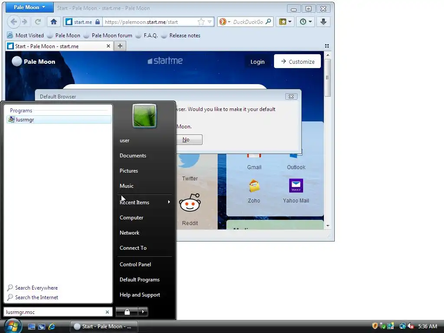Open the Pale Moon forum bookmark
Screen dimensions: 444x333
108,36
